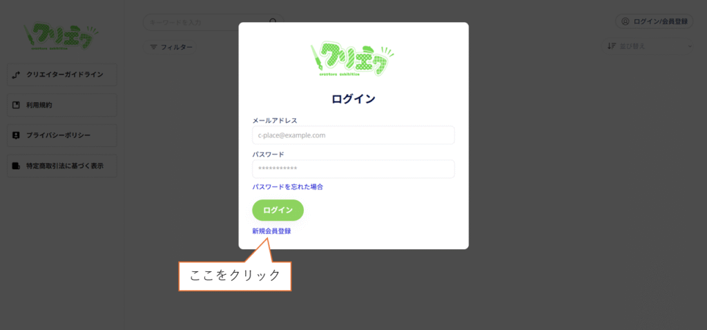This screenshot has height=330, width=707.
Task: Click the search magnifier icon
Action: point(273,21)
